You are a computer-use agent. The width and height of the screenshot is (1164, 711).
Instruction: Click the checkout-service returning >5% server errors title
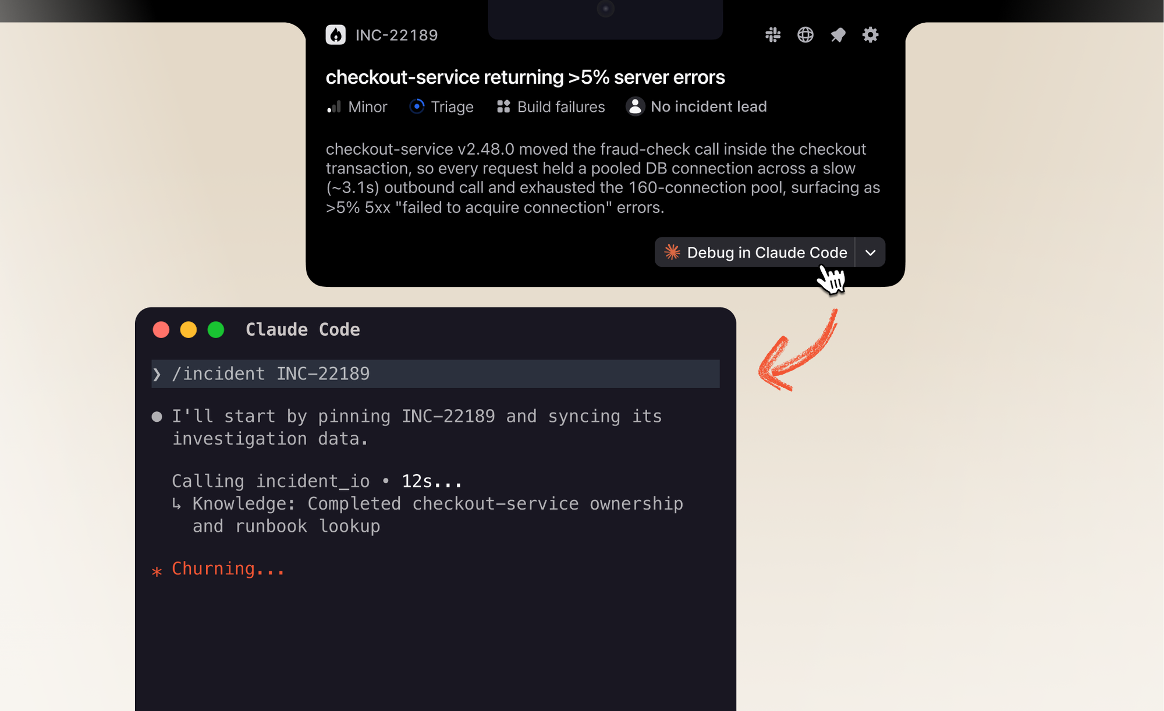click(x=526, y=77)
